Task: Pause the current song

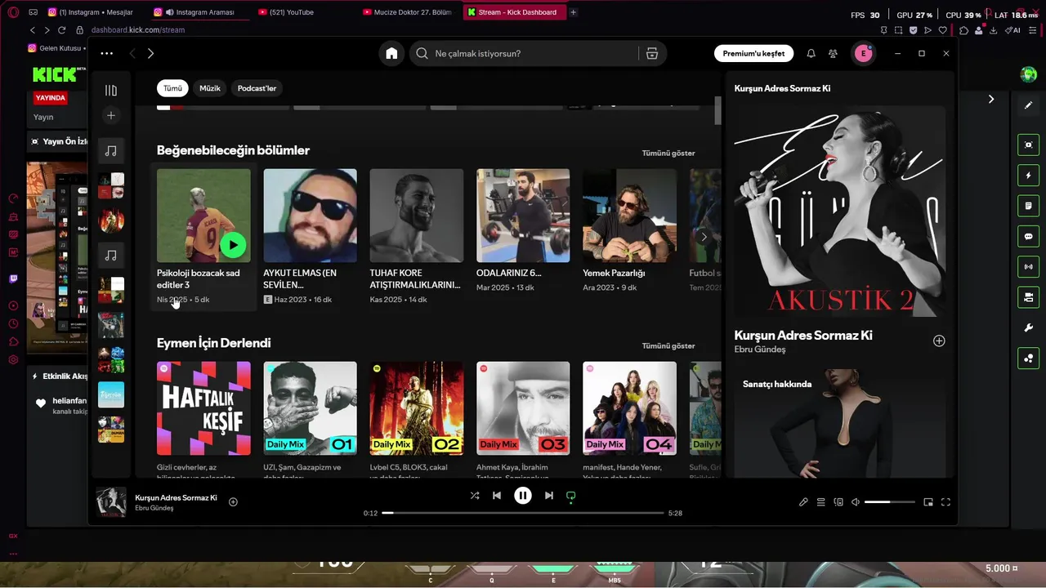Action: tap(523, 496)
